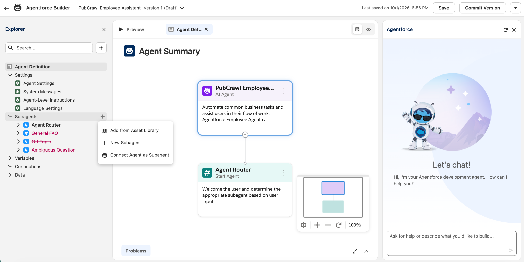Open the Problems tab
The height and width of the screenshot is (262, 524).
(x=136, y=251)
